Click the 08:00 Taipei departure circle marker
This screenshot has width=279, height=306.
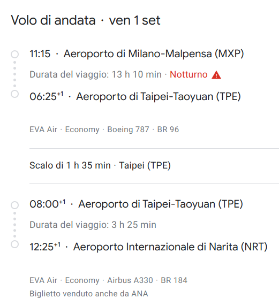click(14, 205)
